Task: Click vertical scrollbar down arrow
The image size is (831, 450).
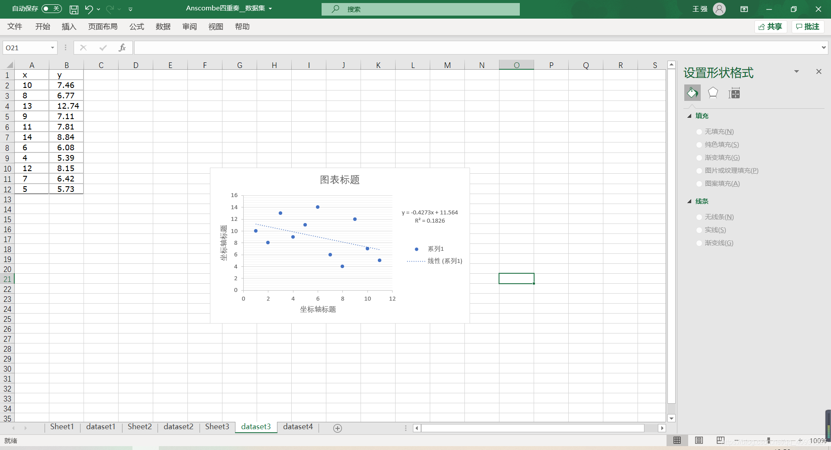Action: pyautogui.click(x=671, y=418)
